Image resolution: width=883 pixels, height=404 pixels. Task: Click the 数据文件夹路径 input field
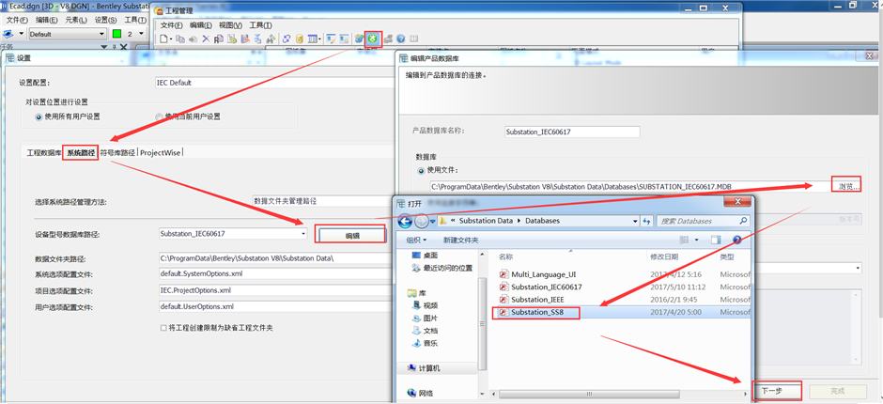(275, 258)
